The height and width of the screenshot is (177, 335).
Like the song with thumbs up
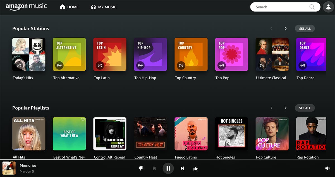click(195, 168)
